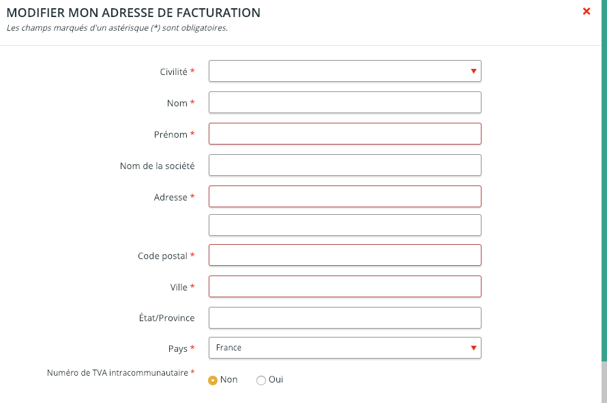Image resolution: width=607 pixels, height=403 pixels.
Task: Expand the Pays country dropdown
Action: click(473, 348)
